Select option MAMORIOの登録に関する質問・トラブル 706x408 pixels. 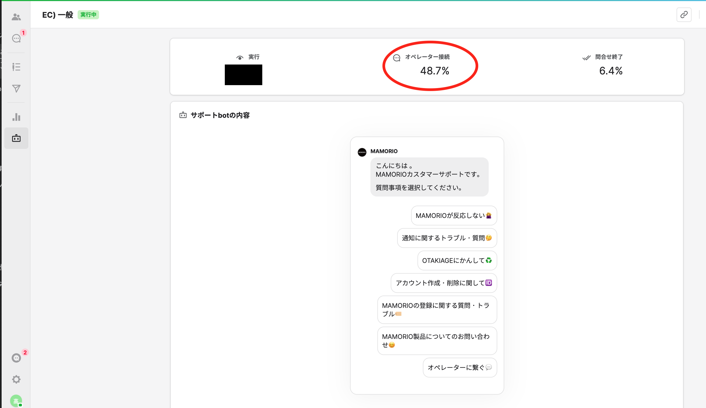437,310
